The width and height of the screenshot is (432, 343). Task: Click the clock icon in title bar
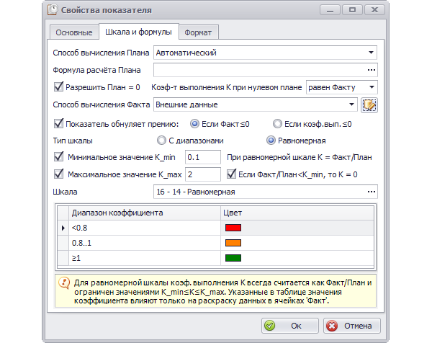click(53, 9)
